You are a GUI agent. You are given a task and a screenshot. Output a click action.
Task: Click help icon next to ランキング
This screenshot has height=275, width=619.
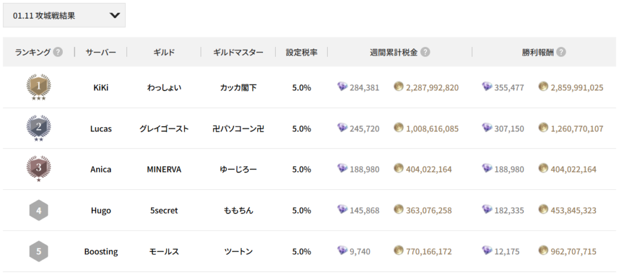[58, 52]
